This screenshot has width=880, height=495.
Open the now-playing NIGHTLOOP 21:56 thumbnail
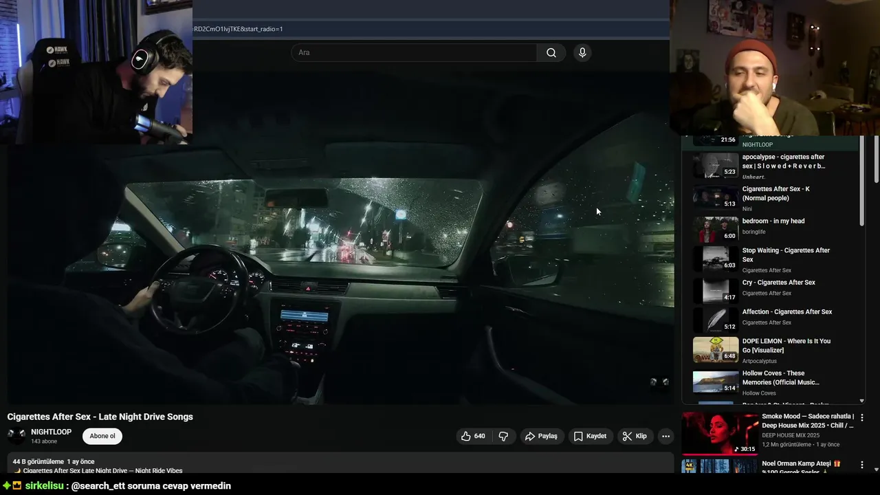(x=716, y=140)
